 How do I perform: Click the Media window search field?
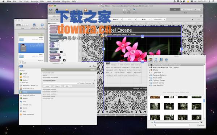coord(171,125)
